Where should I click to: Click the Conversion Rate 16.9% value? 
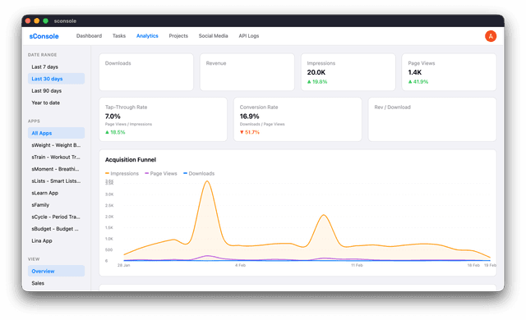pyautogui.click(x=249, y=117)
